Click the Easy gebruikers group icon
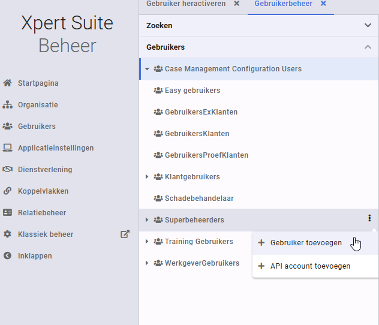The image size is (379, 325). [x=158, y=91]
